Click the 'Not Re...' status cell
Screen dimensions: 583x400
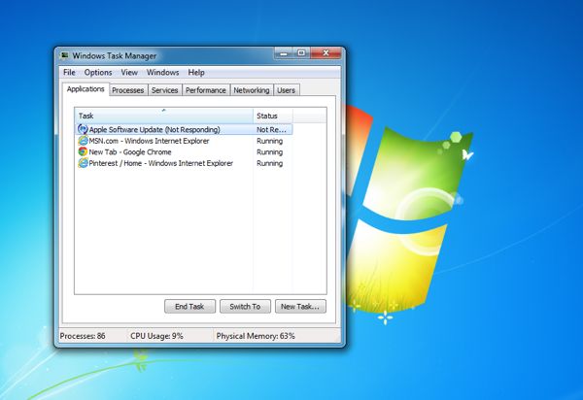[271, 130]
